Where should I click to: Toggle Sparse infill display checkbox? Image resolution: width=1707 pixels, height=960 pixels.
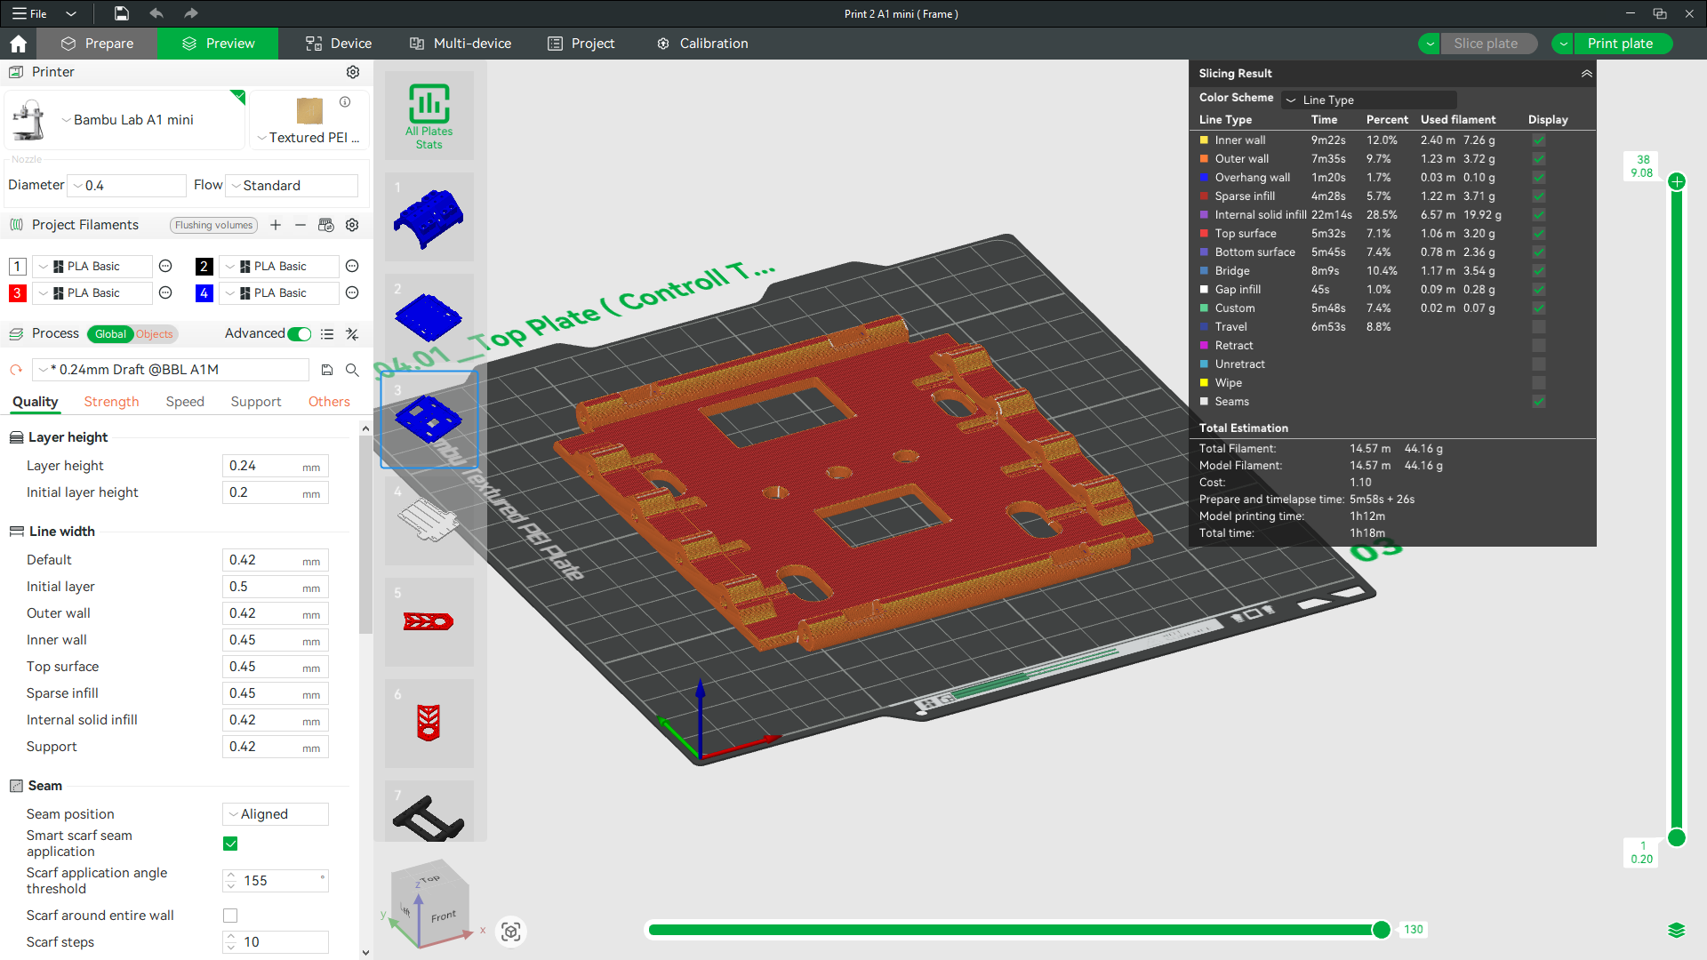[x=1539, y=196]
